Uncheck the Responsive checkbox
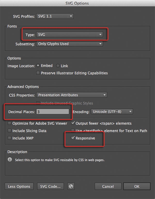Viewport: 155px width, 199px height. [73, 138]
